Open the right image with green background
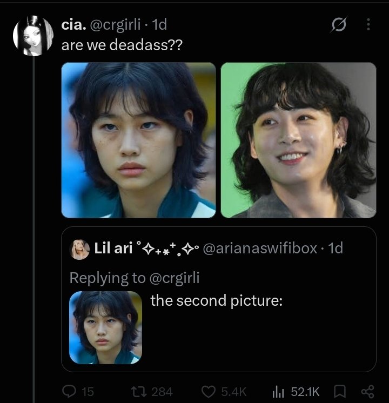 tap(298, 140)
